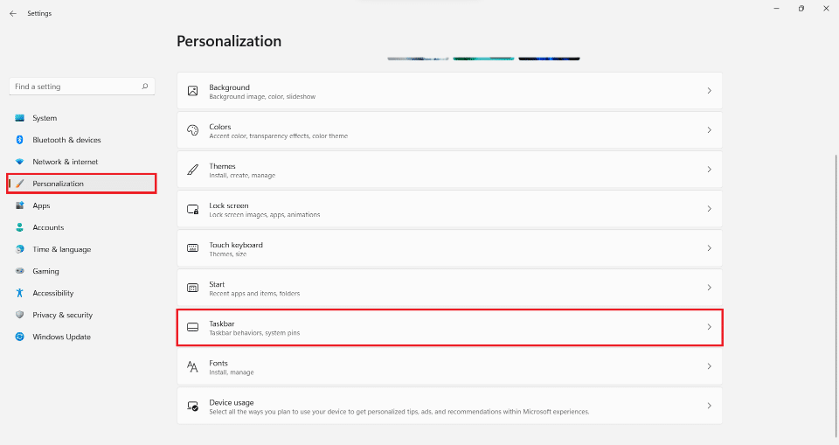Click the Network & internet wifi icon
839x445 pixels.
click(19, 162)
